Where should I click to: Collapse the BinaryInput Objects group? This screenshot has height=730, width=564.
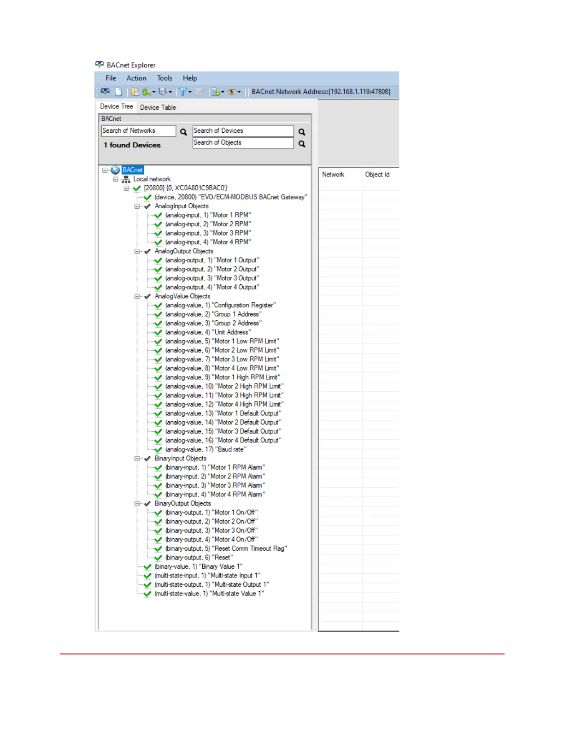coord(137,459)
